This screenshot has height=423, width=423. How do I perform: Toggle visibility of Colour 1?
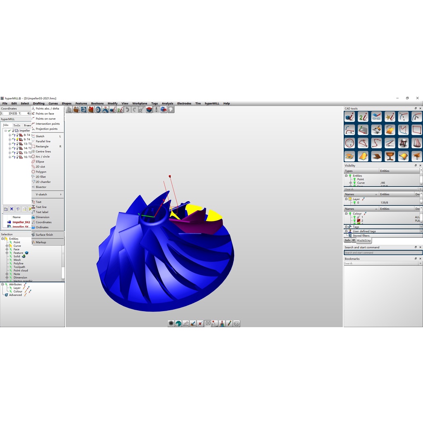(x=354, y=217)
